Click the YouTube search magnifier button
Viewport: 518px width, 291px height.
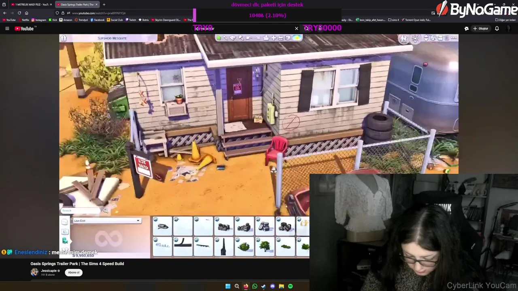click(x=306, y=28)
